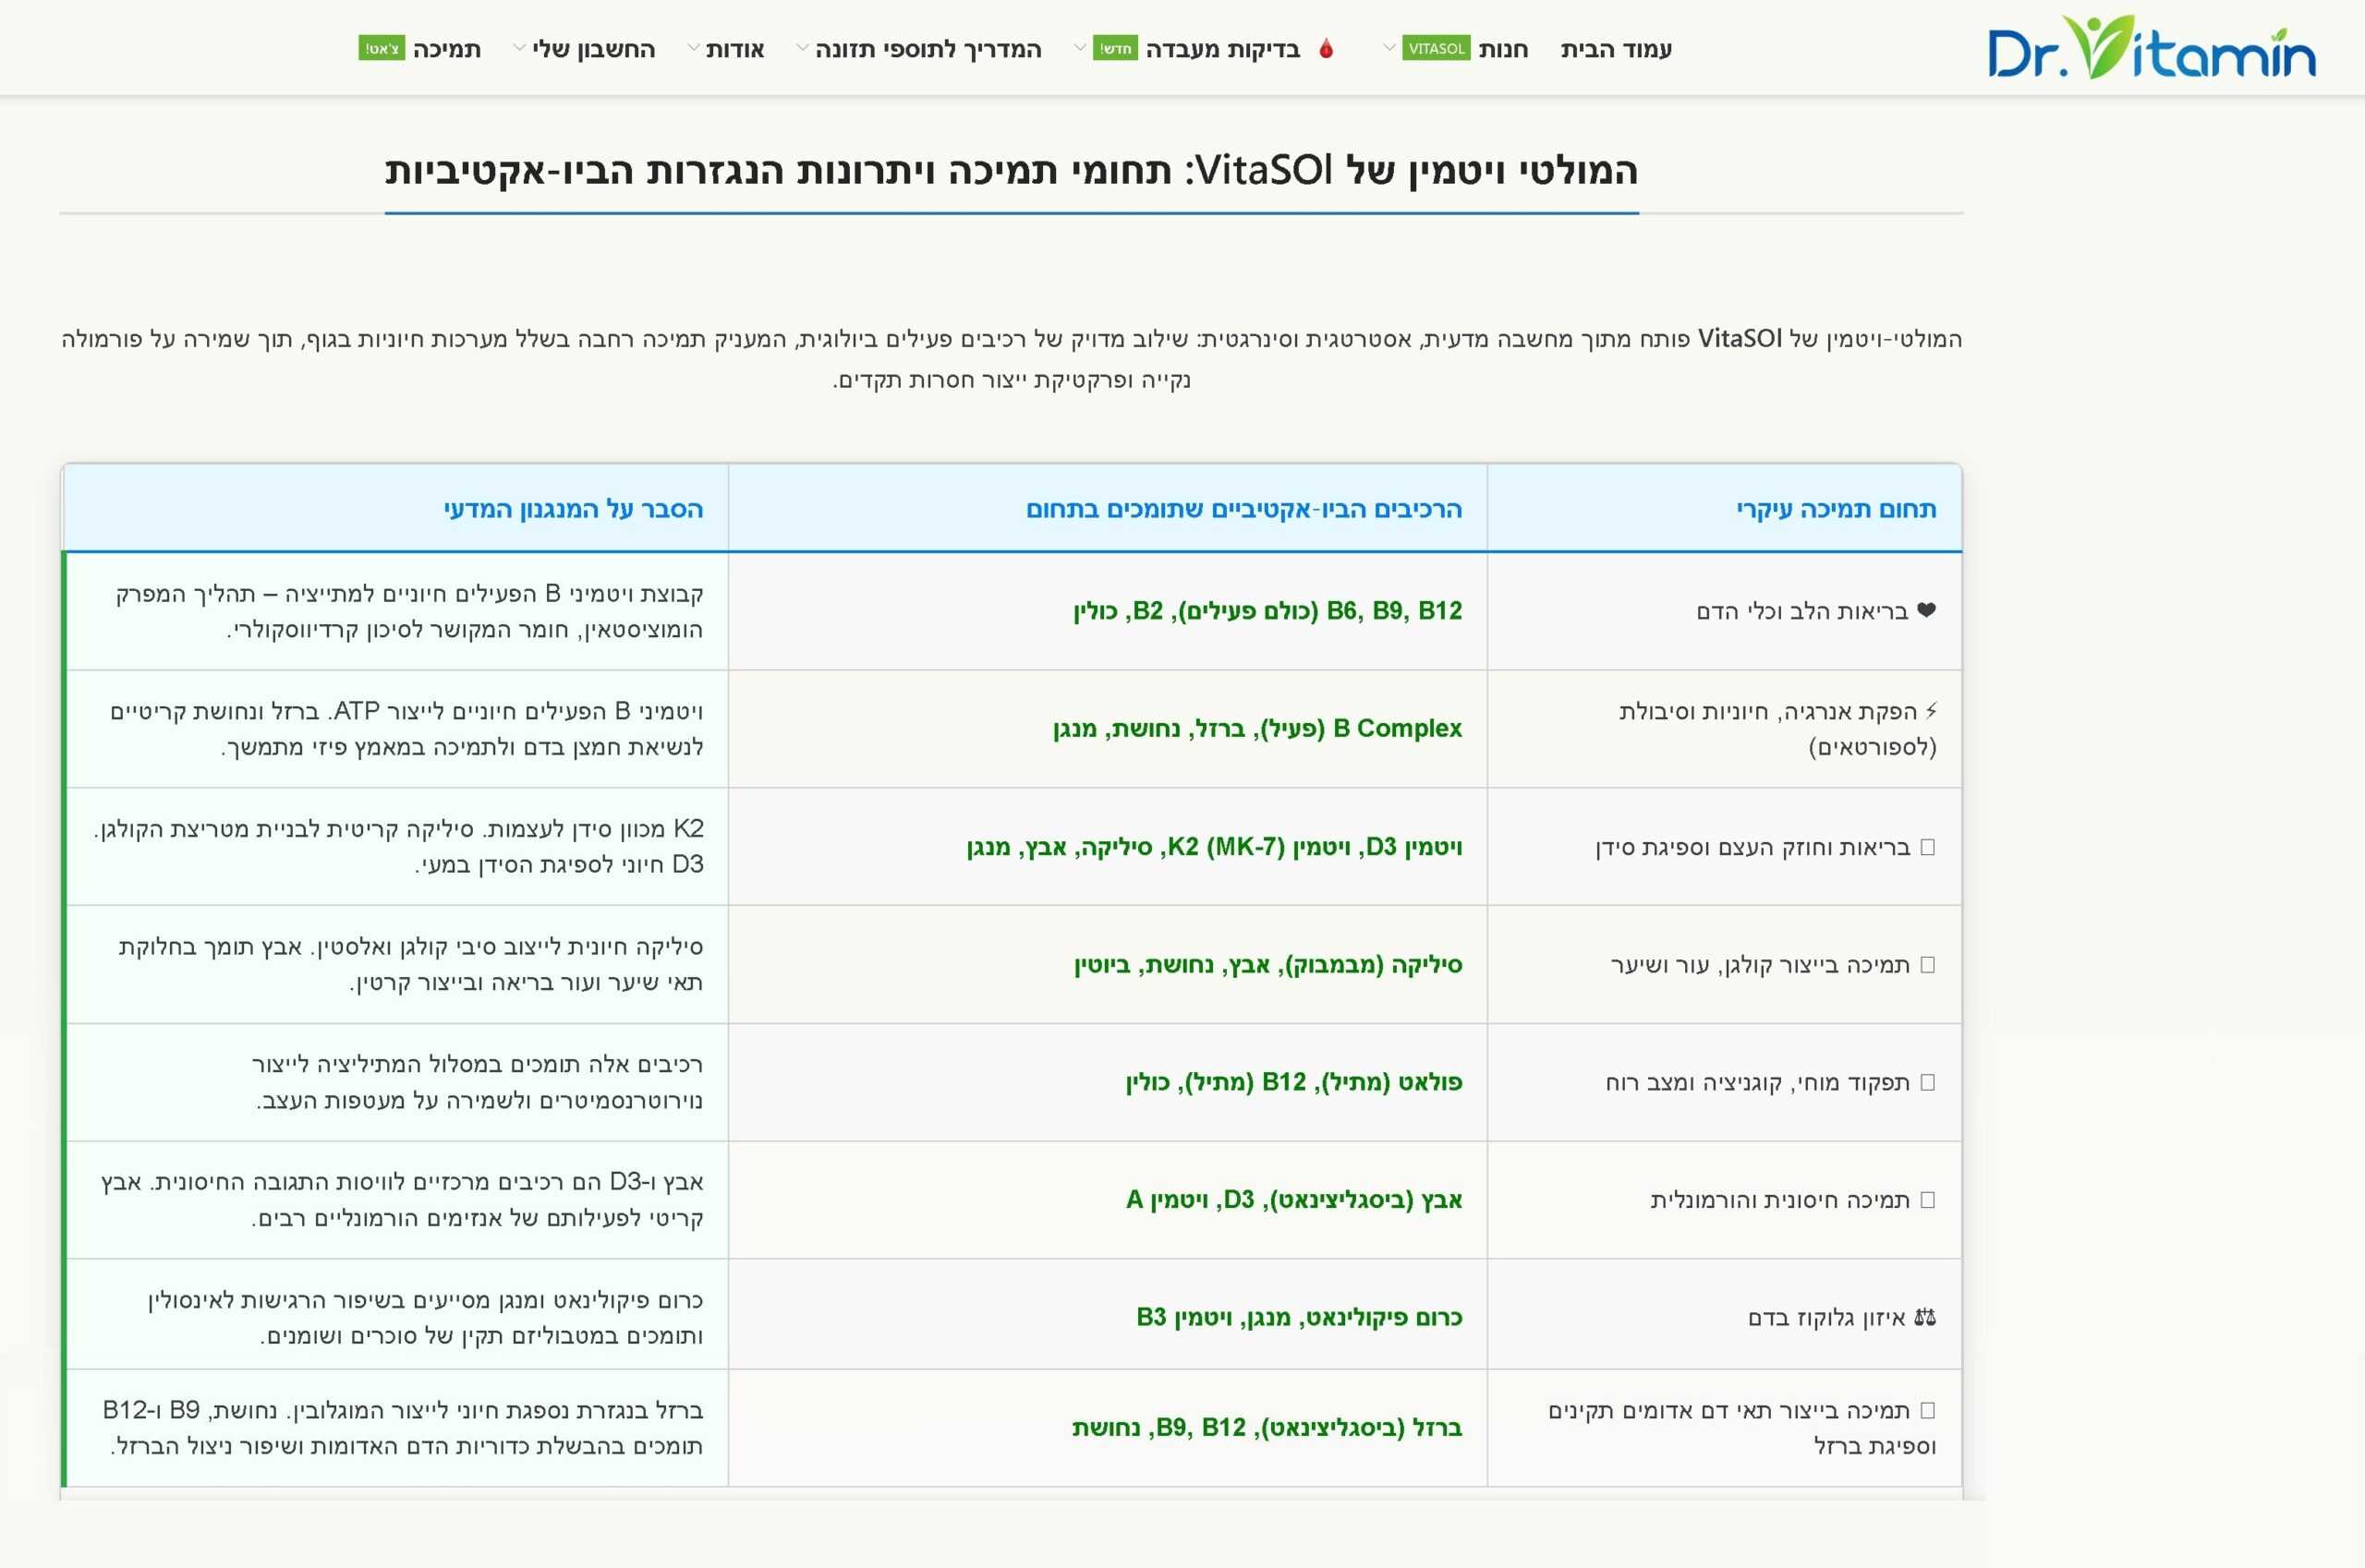
Task: Click the square box beside תמיכה חיסונית והורמונלית
Action: click(x=1928, y=1200)
